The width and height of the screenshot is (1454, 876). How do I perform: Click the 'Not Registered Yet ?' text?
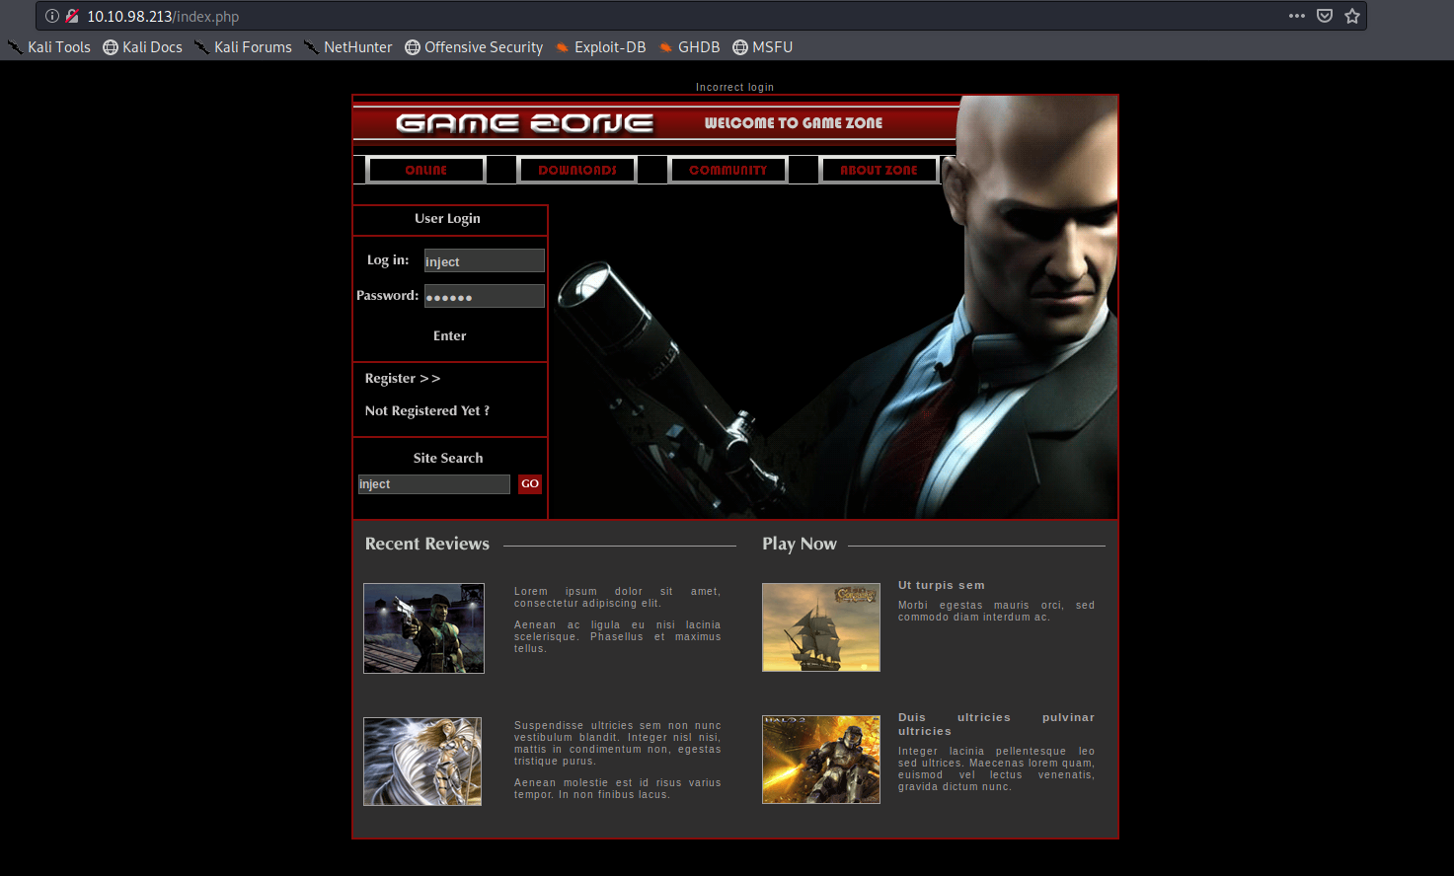tap(427, 411)
